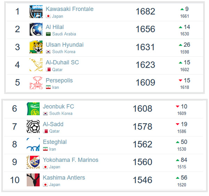Click the Saudi Arabia flag under Al Hilal

click(48, 34)
